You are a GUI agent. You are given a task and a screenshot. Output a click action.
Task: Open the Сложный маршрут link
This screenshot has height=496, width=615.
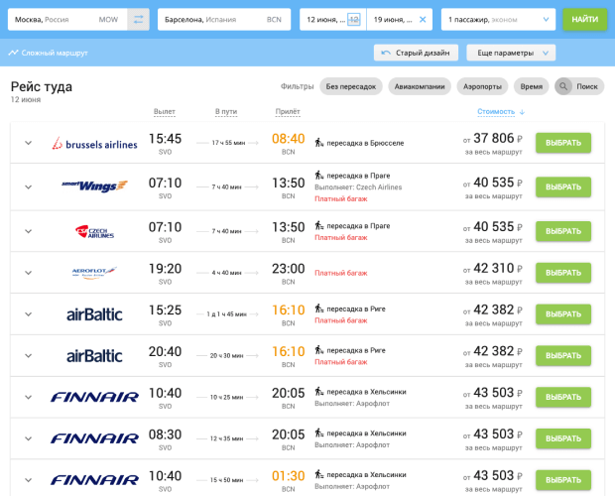(x=48, y=53)
